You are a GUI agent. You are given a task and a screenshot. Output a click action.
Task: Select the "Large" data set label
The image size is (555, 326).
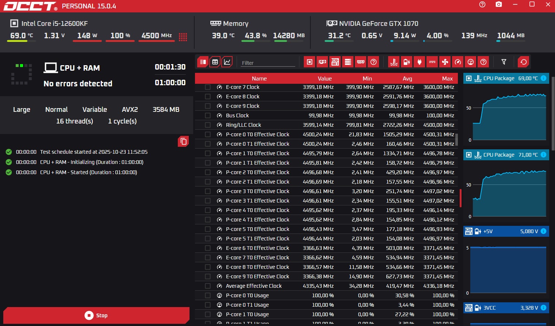(22, 110)
